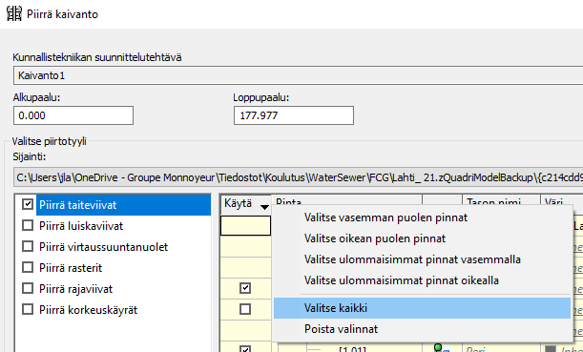Click the Piirrä luiskaviivat label

tap(81, 226)
